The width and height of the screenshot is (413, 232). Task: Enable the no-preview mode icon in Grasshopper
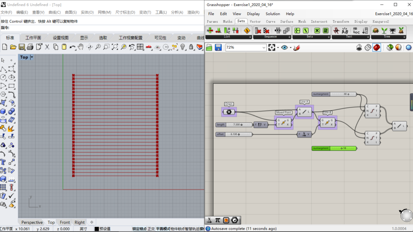tap(359, 48)
